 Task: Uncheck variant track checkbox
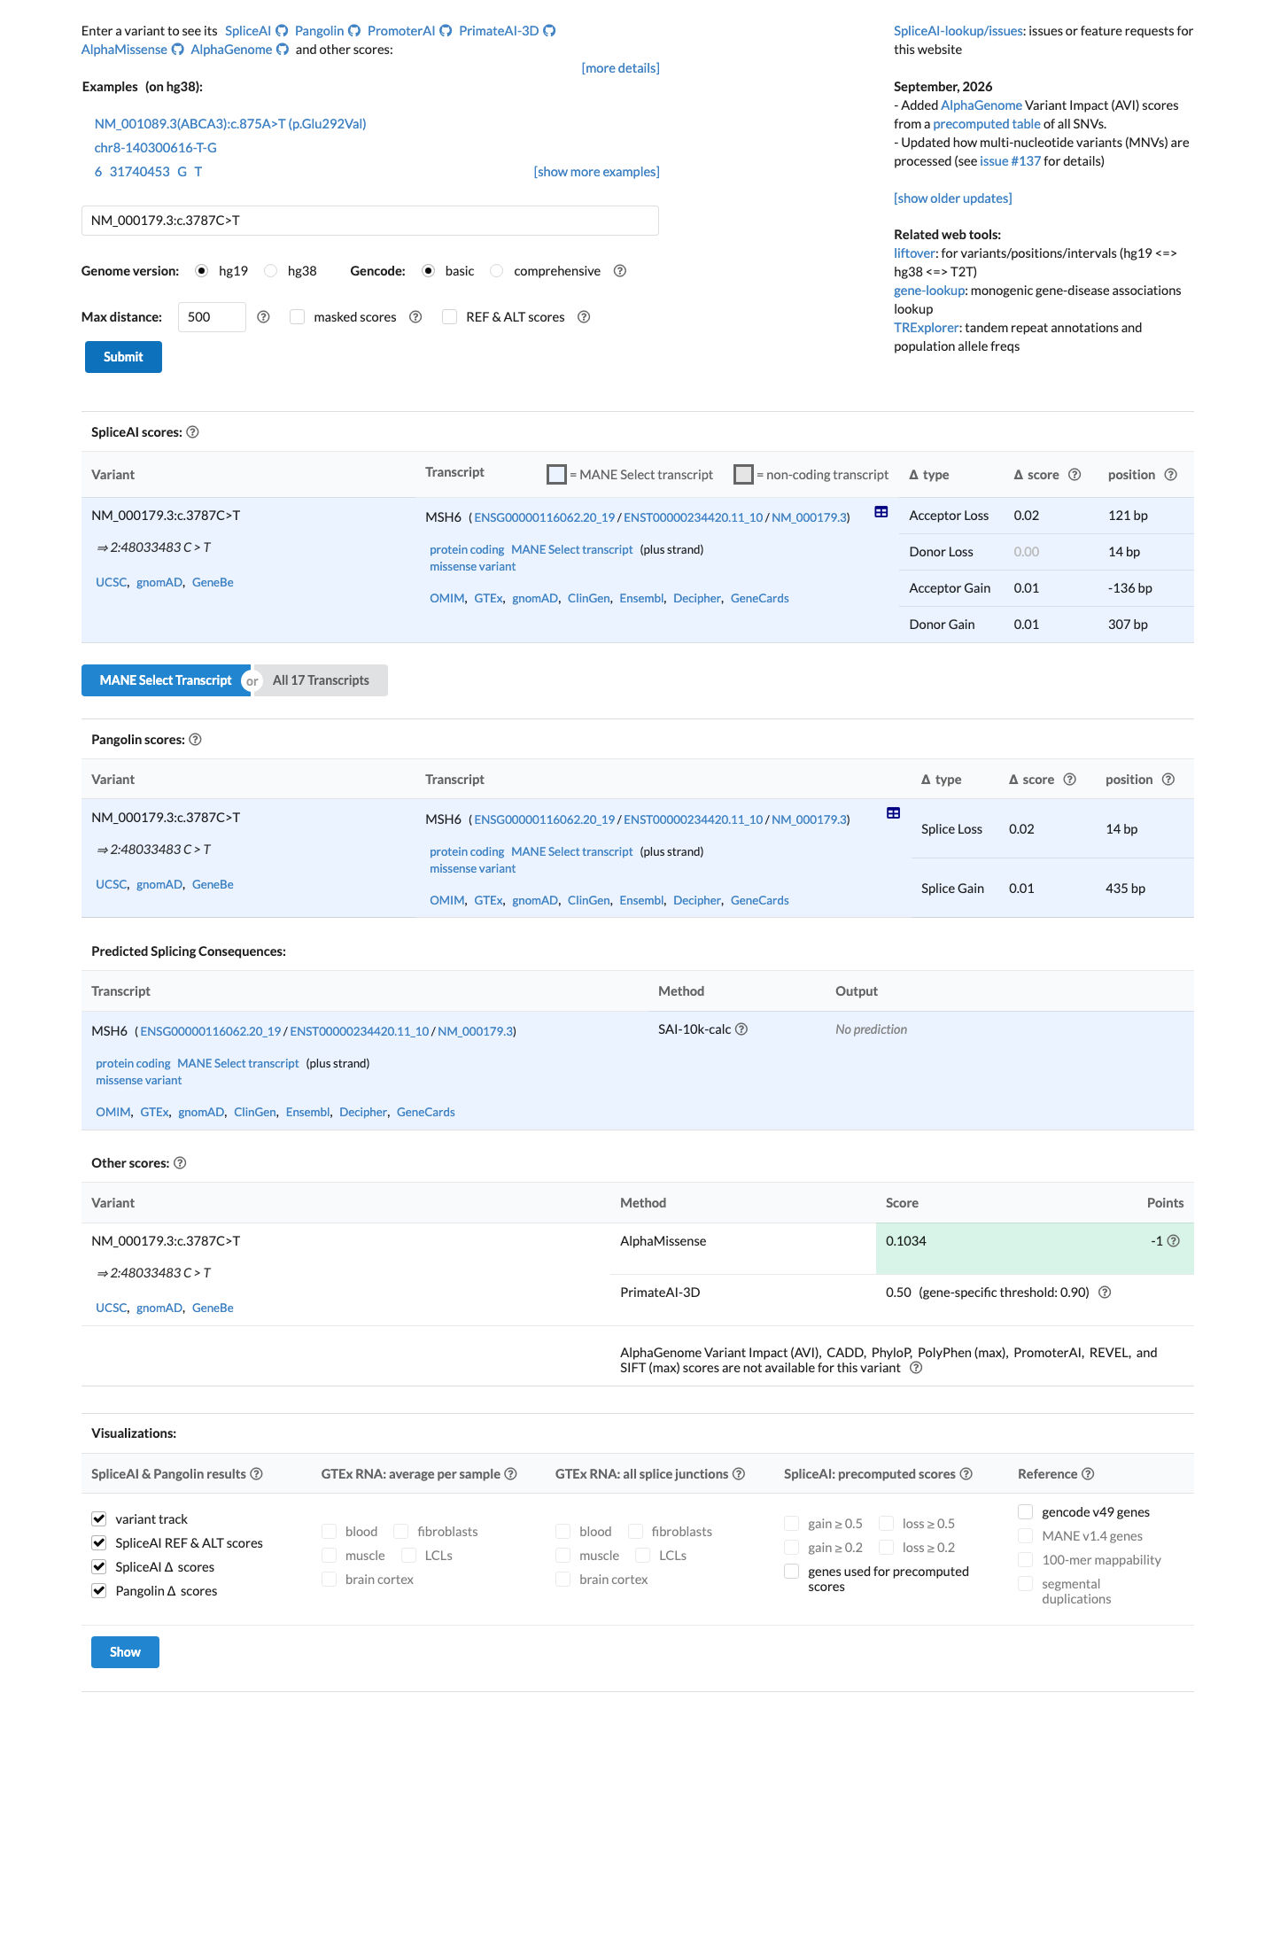99,1518
